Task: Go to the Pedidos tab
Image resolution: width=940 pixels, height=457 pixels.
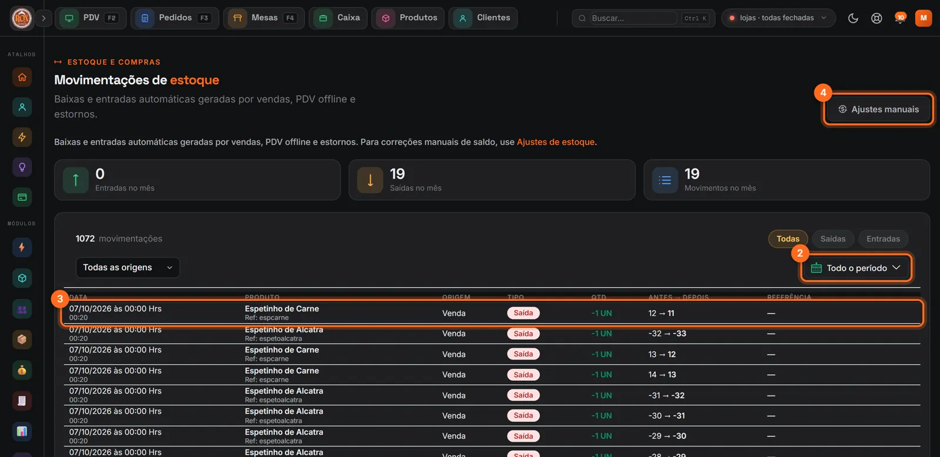Action: click(174, 18)
